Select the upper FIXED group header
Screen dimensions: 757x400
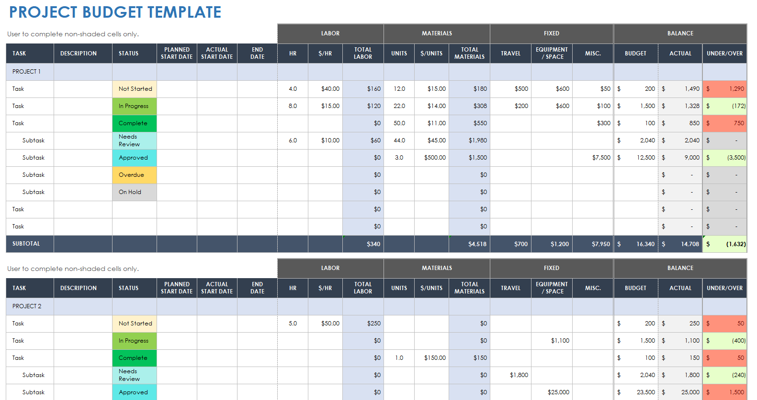coord(552,33)
